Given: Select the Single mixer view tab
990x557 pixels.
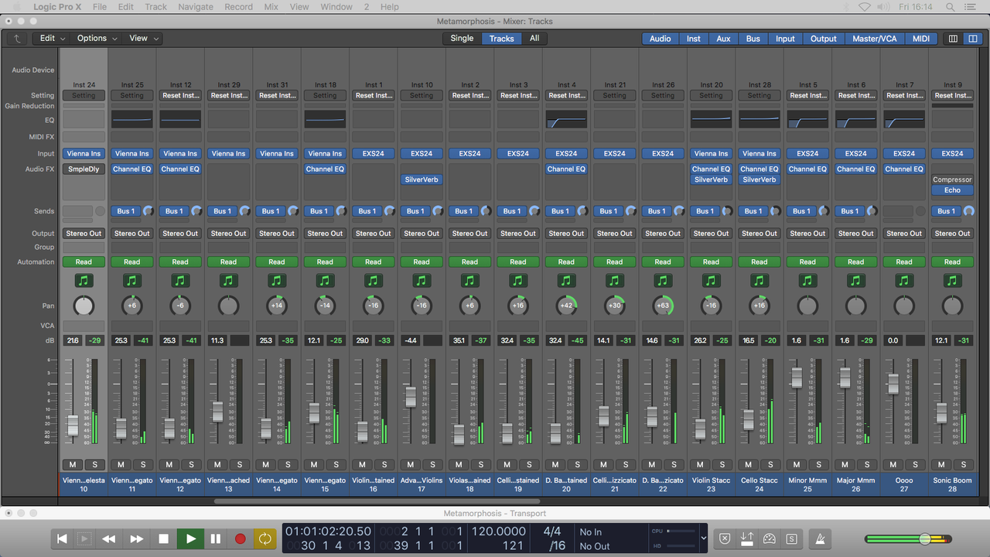Looking at the screenshot, I should coord(462,38).
